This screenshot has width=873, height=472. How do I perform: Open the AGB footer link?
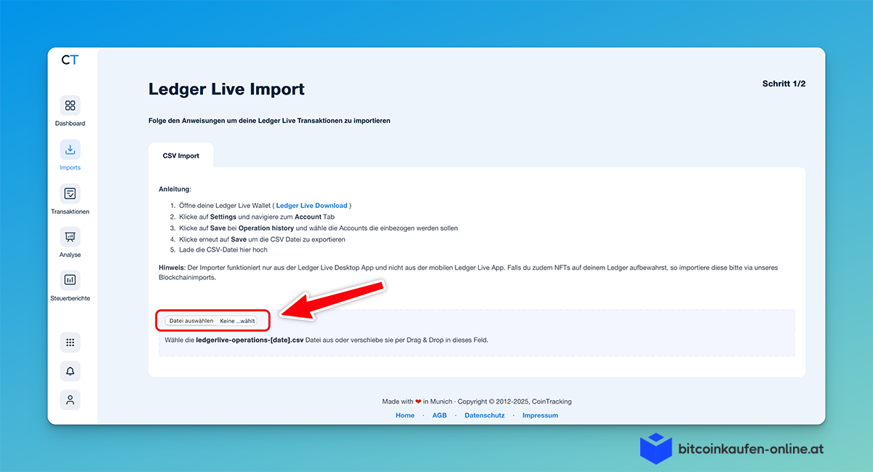[439, 415]
